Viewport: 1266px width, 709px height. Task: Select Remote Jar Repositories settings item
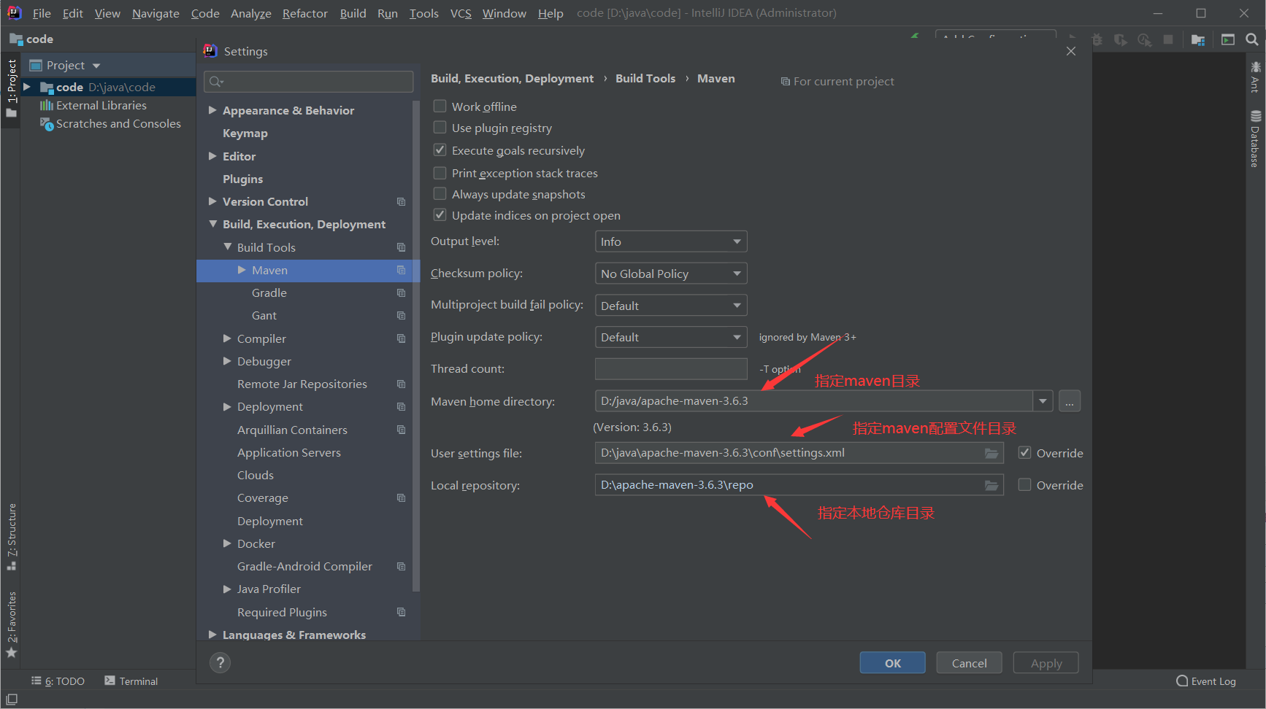[302, 384]
